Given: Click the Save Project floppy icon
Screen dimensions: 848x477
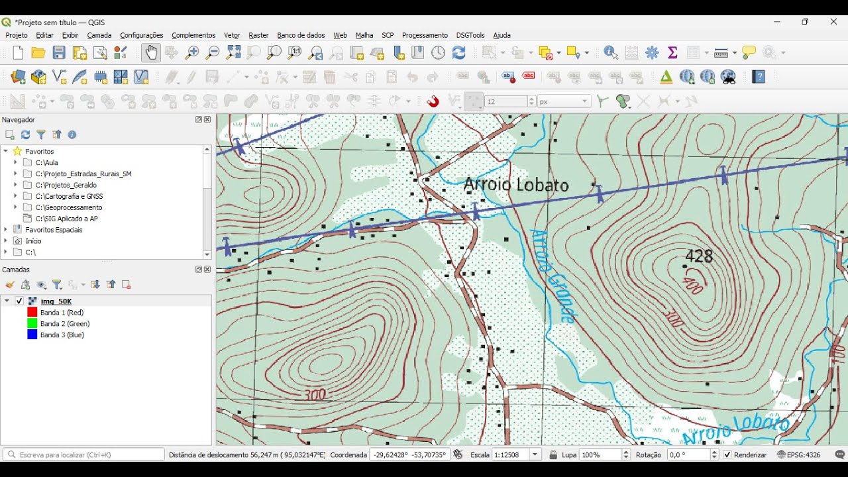Looking at the screenshot, I should point(59,53).
